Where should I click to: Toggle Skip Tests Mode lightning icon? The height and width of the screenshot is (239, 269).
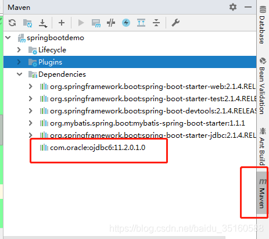point(126,23)
